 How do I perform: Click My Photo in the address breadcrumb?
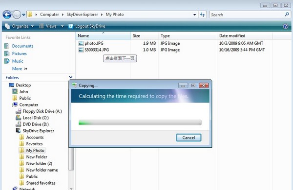(115, 14)
